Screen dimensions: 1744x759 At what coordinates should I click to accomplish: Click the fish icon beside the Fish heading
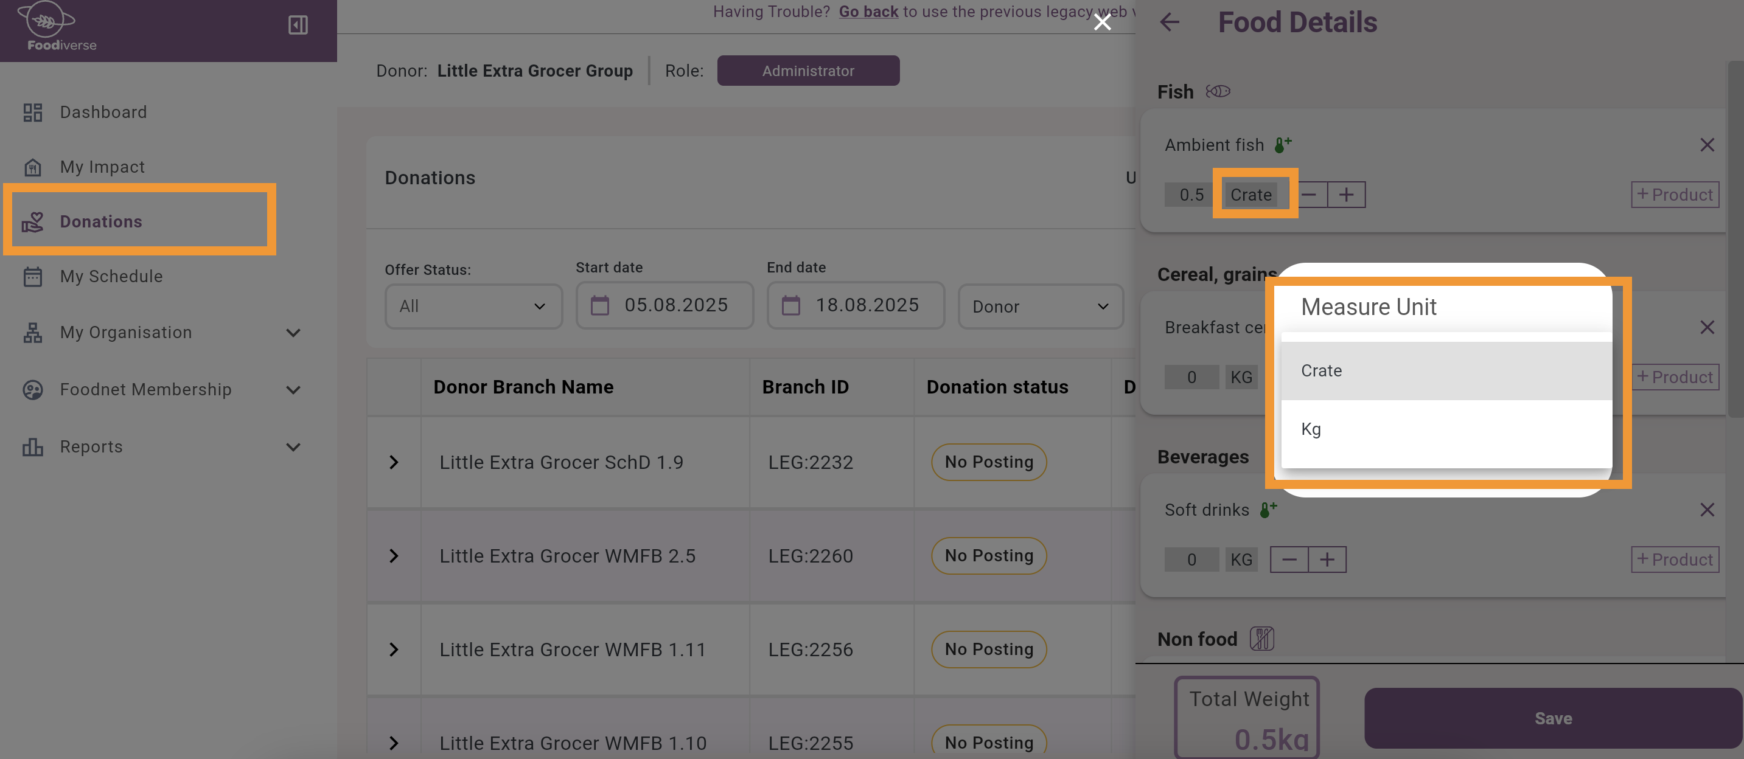1219,91
